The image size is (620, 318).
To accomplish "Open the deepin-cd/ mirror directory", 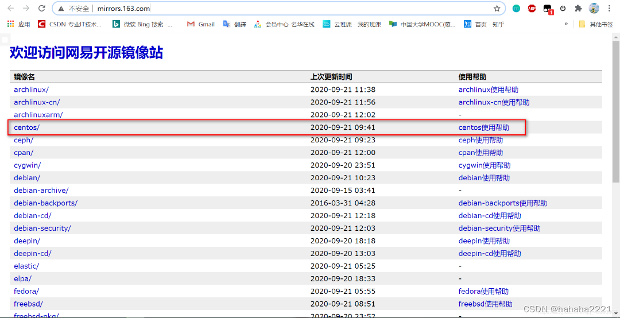I will point(32,254).
